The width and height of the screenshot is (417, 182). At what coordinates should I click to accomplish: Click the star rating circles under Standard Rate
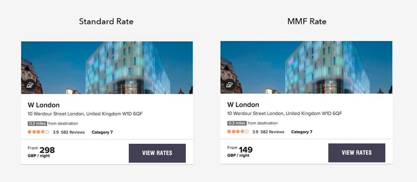38,132
